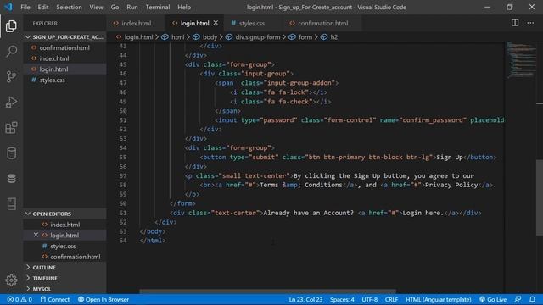Click the feedback icon in status bar
Image resolution: width=543 pixels, height=305 pixels.
(x=518, y=299)
